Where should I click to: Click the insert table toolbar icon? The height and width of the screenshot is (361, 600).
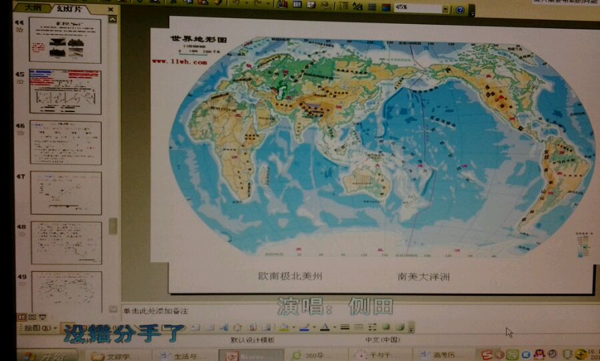[297, 5]
